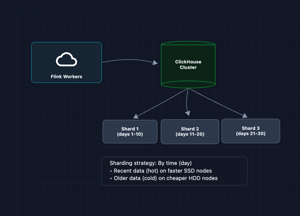Click the arrowhead pointing at Shard 3
Viewport: 300px width, 216px height.
pyautogui.click(x=245, y=116)
